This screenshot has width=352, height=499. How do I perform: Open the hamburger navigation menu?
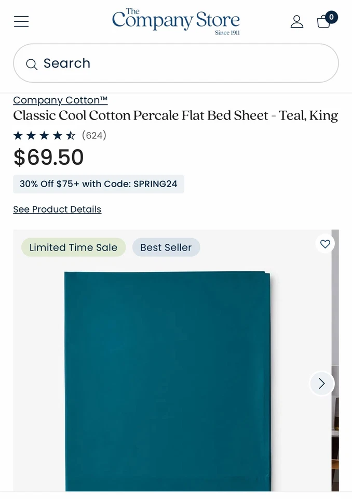coord(21,21)
